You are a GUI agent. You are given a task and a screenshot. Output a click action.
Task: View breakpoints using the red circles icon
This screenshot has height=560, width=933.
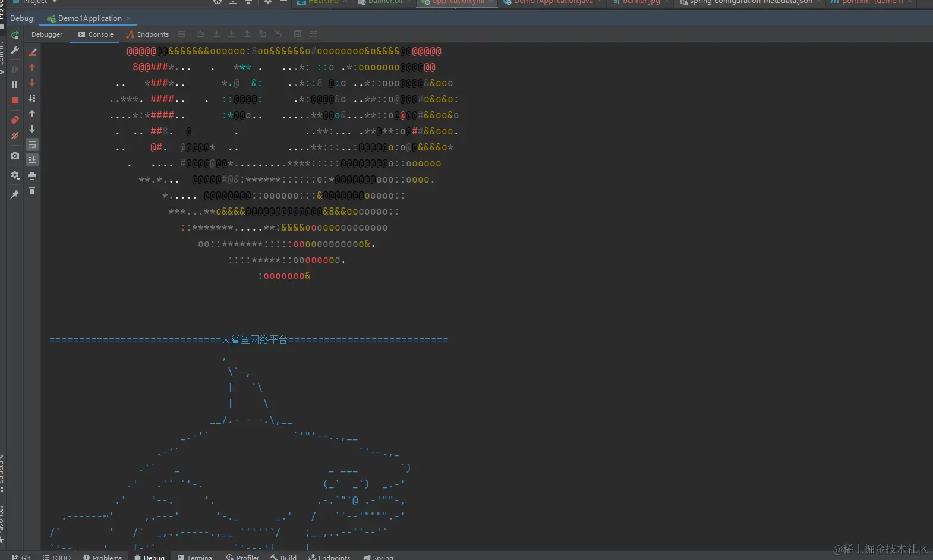(15, 120)
